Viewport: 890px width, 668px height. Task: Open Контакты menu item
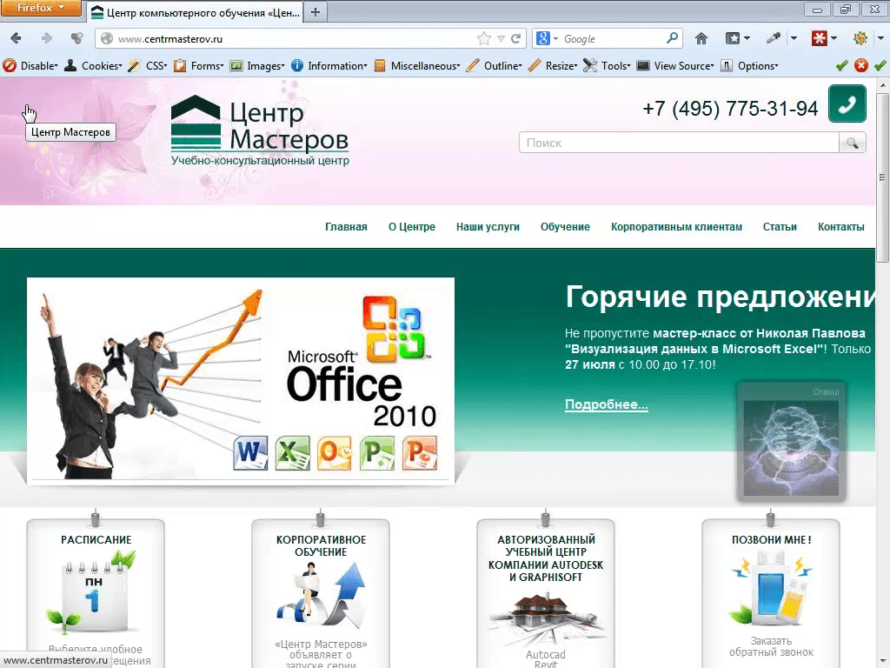coord(841,227)
